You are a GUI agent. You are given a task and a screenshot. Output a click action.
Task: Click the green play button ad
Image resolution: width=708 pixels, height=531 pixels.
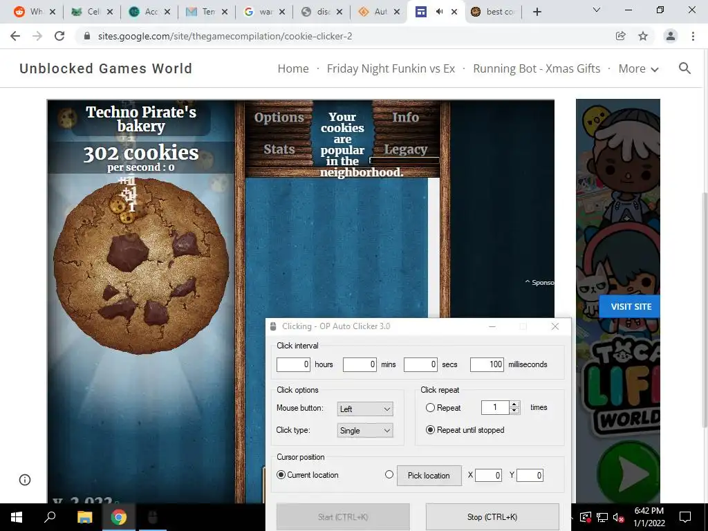click(x=630, y=473)
